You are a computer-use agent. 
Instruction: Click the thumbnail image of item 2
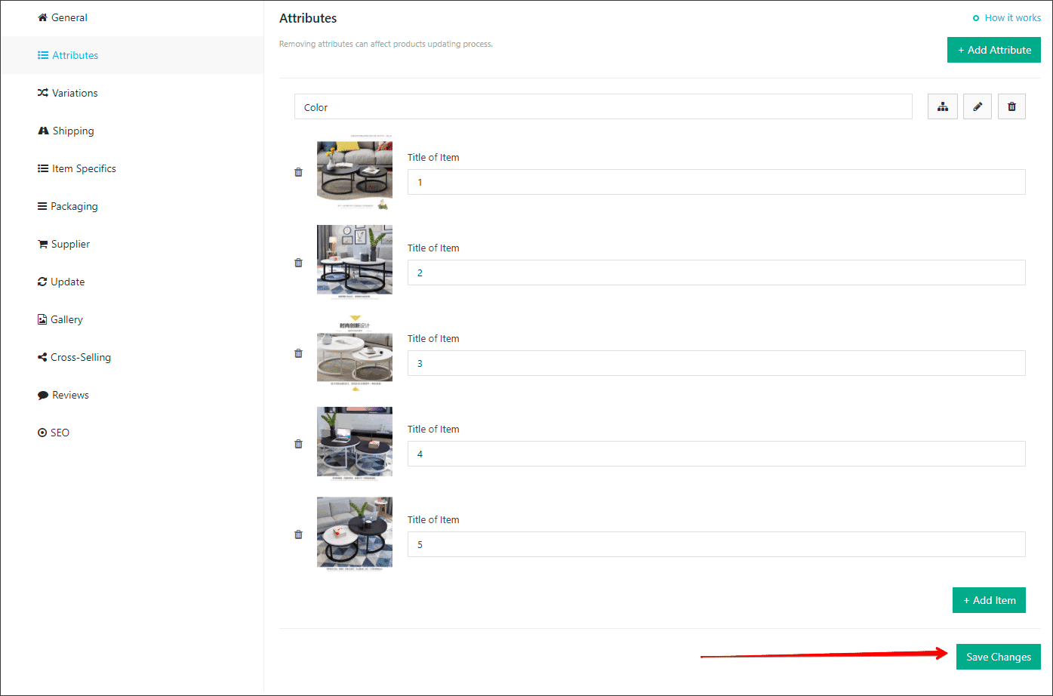point(355,263)
